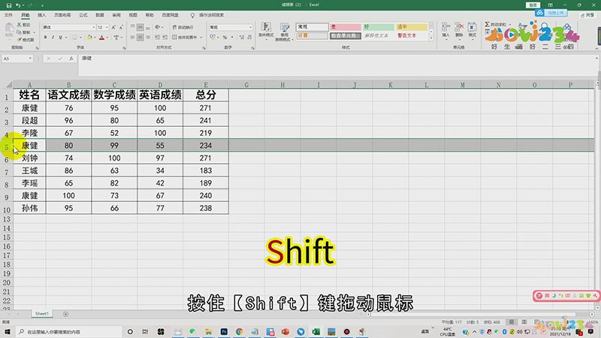This screenshot has width=601, height=338.
Task: Open the font name dropdown
Action: point(93,27)
